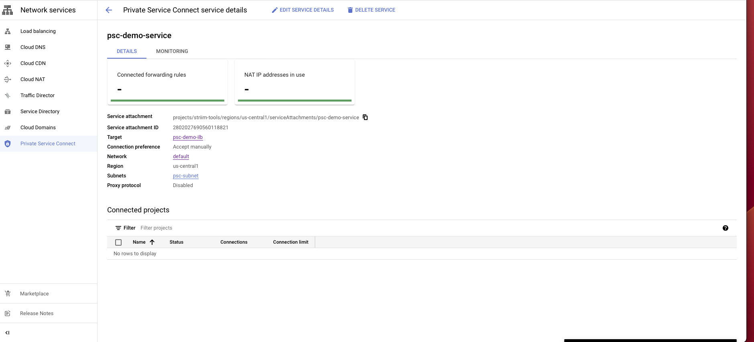The image size is (754, 342).
Task: Collapse the left navigation panel
Action: pyautogui.click(x=7, y=333)
